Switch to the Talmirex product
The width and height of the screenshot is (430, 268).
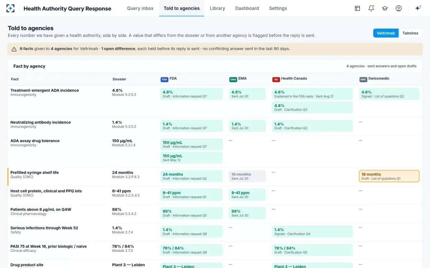(410, 33)
